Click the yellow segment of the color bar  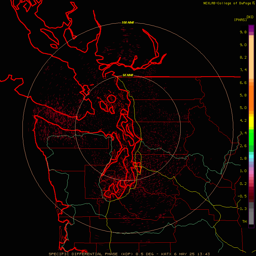click(251, 122)
